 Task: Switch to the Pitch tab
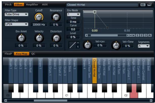[x=8, y=5]
